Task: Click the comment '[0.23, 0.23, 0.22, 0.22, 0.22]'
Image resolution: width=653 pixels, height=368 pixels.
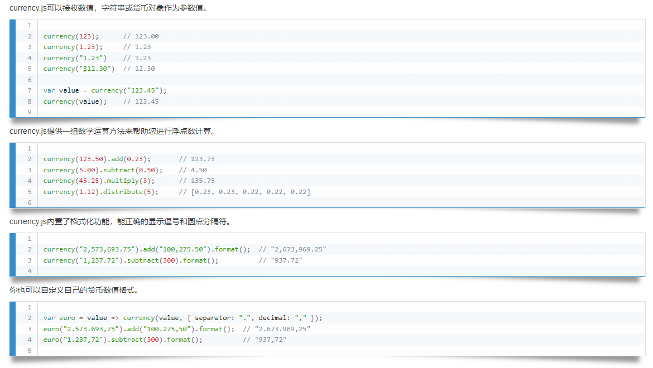Action: point(251,192)
